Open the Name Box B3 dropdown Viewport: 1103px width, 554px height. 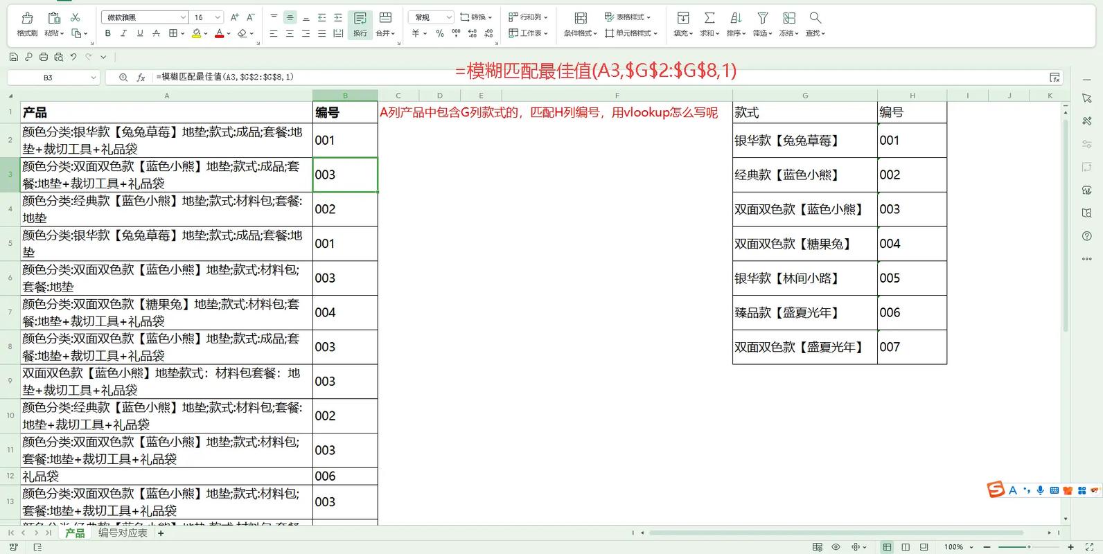pos(94,78)
